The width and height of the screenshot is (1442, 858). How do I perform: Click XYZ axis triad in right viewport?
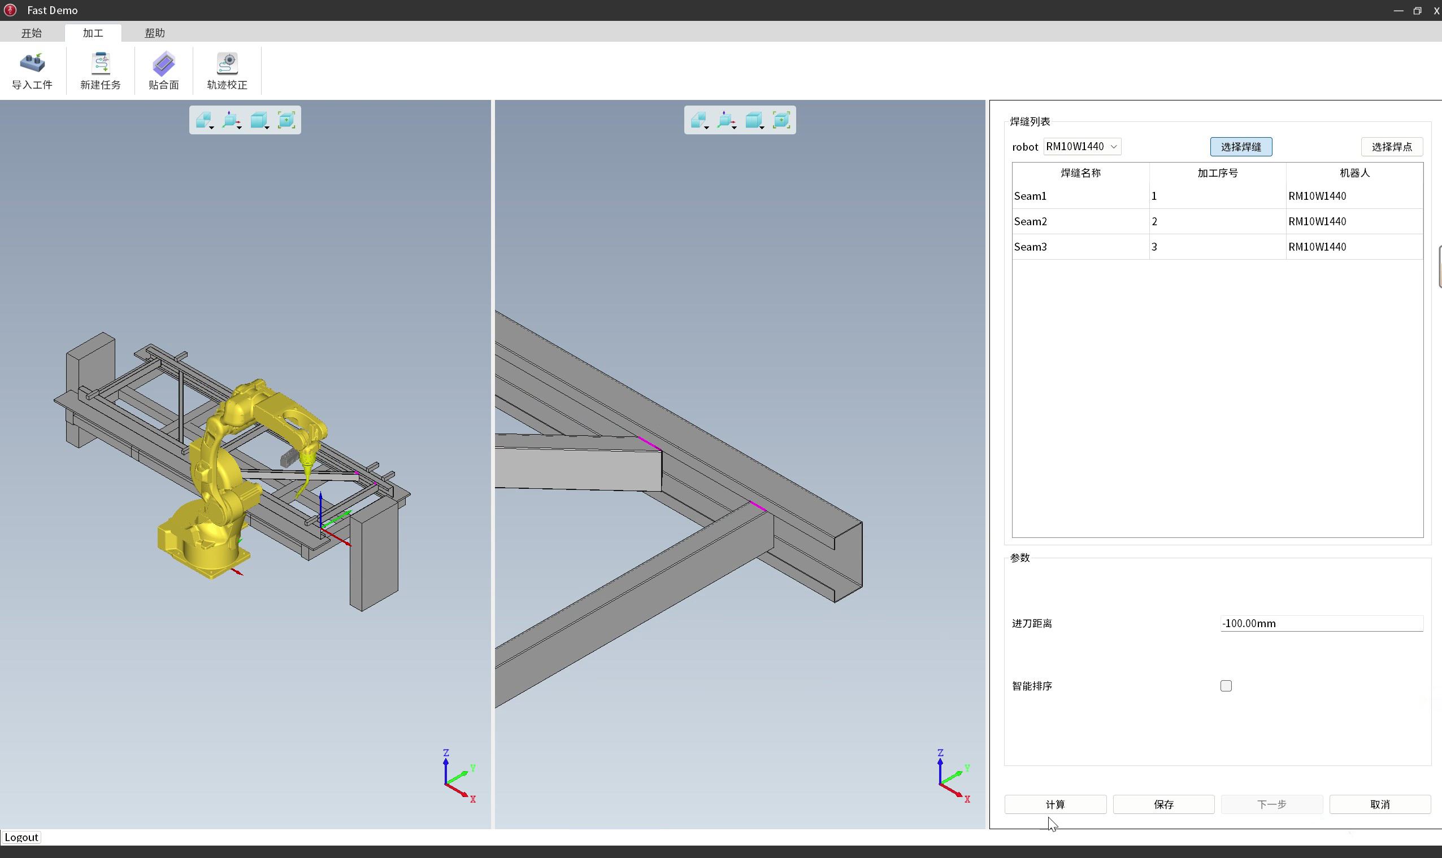tap(954, 776)
